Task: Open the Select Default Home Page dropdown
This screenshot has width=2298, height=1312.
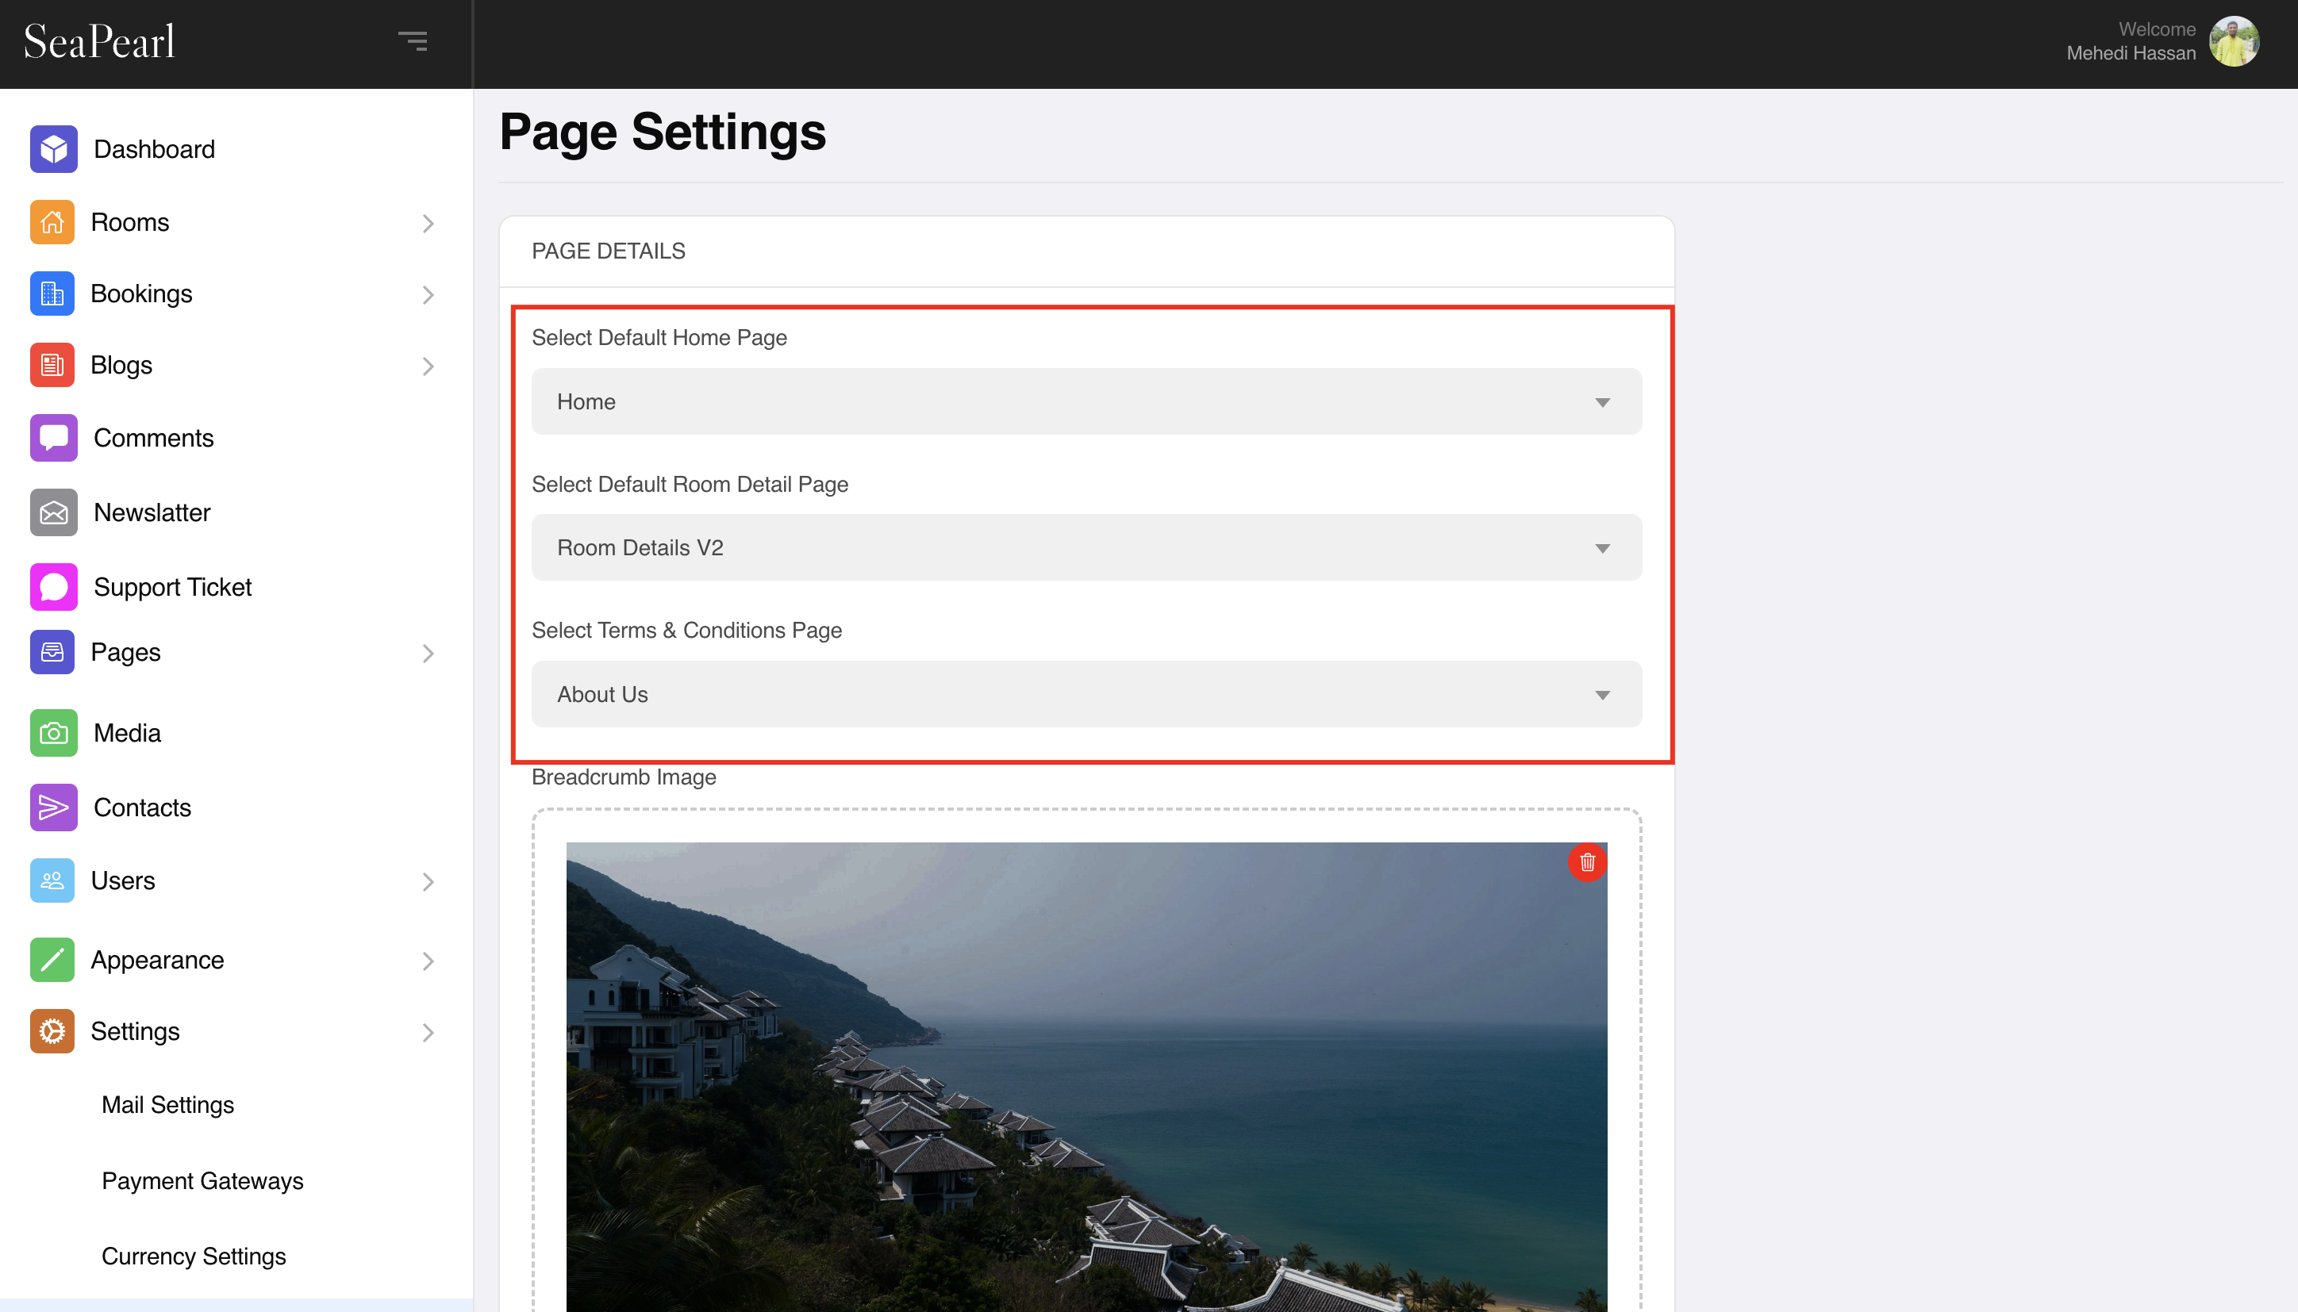Action: coord(1086,401)
